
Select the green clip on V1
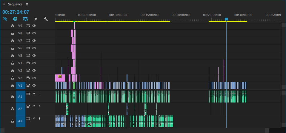[74, 85]
